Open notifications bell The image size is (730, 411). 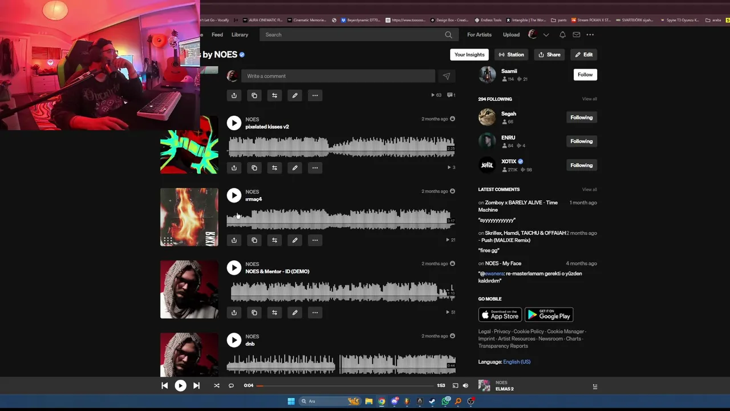[x=562, y=35]
